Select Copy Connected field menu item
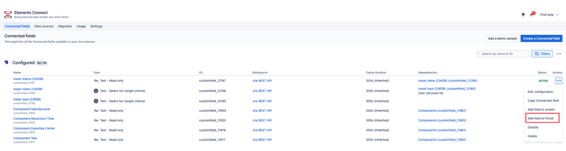Image resolution: width=566 pixels, height=151 pixels. click(x=543, y=101)
